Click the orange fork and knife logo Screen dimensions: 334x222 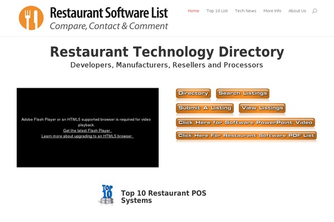click(x=31, y=18)
